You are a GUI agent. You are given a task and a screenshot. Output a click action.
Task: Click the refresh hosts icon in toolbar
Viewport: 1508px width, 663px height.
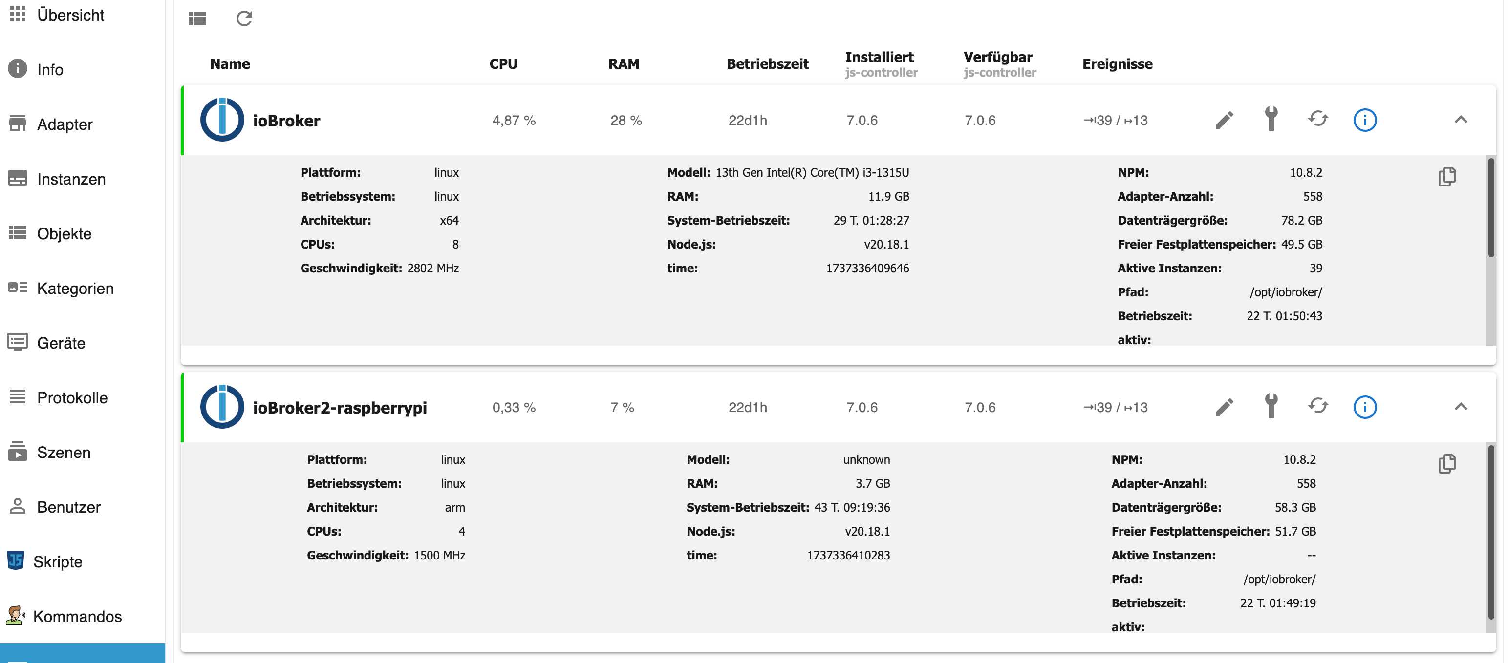tap(244, 19)
